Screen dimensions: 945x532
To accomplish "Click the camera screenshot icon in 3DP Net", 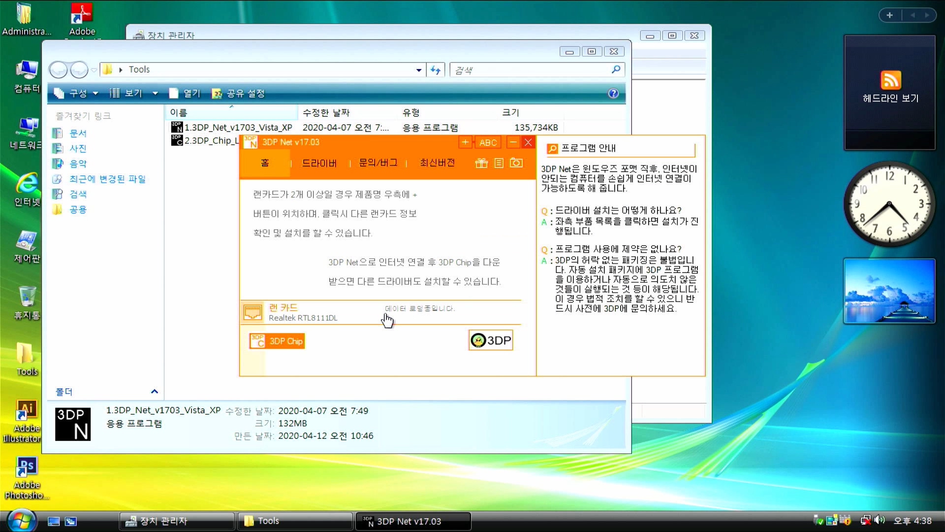I will coord(516,163).
